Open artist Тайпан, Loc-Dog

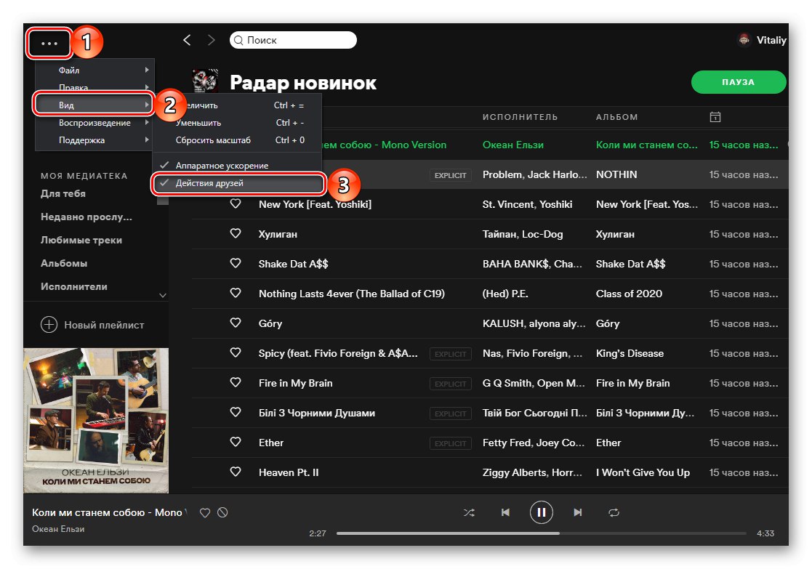[x=523, y=234]
